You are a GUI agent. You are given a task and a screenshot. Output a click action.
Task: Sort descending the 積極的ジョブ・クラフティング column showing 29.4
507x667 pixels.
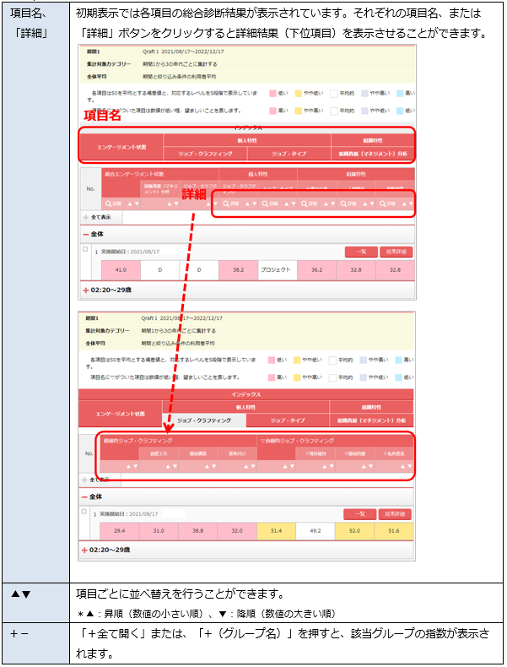coord(135,467)
